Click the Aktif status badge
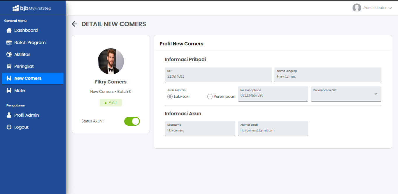 tap(111, 103)
